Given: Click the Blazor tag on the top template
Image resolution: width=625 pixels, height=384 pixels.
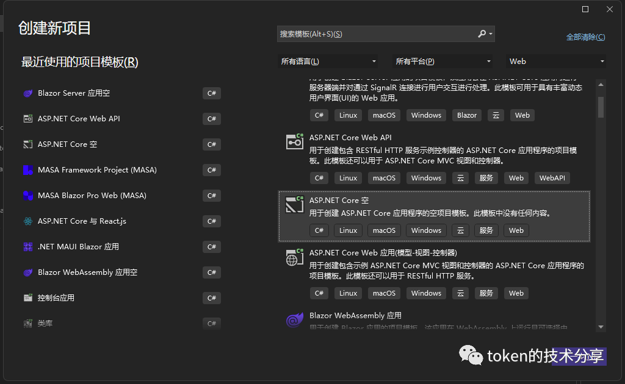Looking at the screenshot, I should tap(467, 115).
